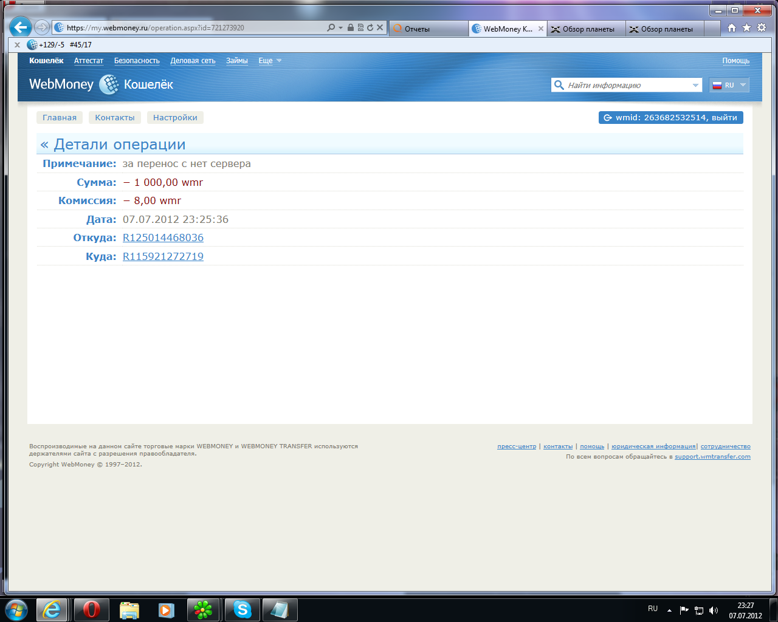
Task: Open the notepad app on taskbar
Action: coord(280,609)
